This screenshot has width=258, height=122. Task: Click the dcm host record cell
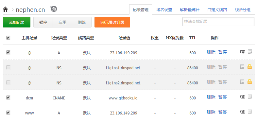tap(29, 98)
